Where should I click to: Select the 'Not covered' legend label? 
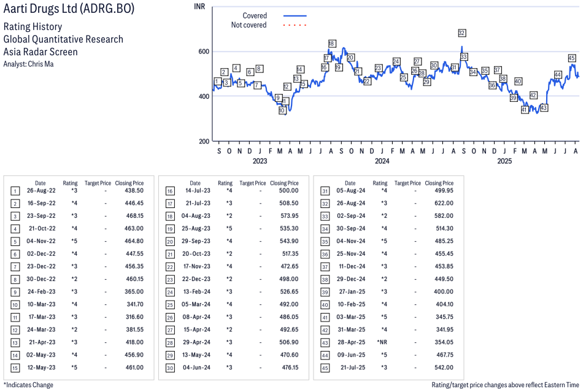point(249,25)
